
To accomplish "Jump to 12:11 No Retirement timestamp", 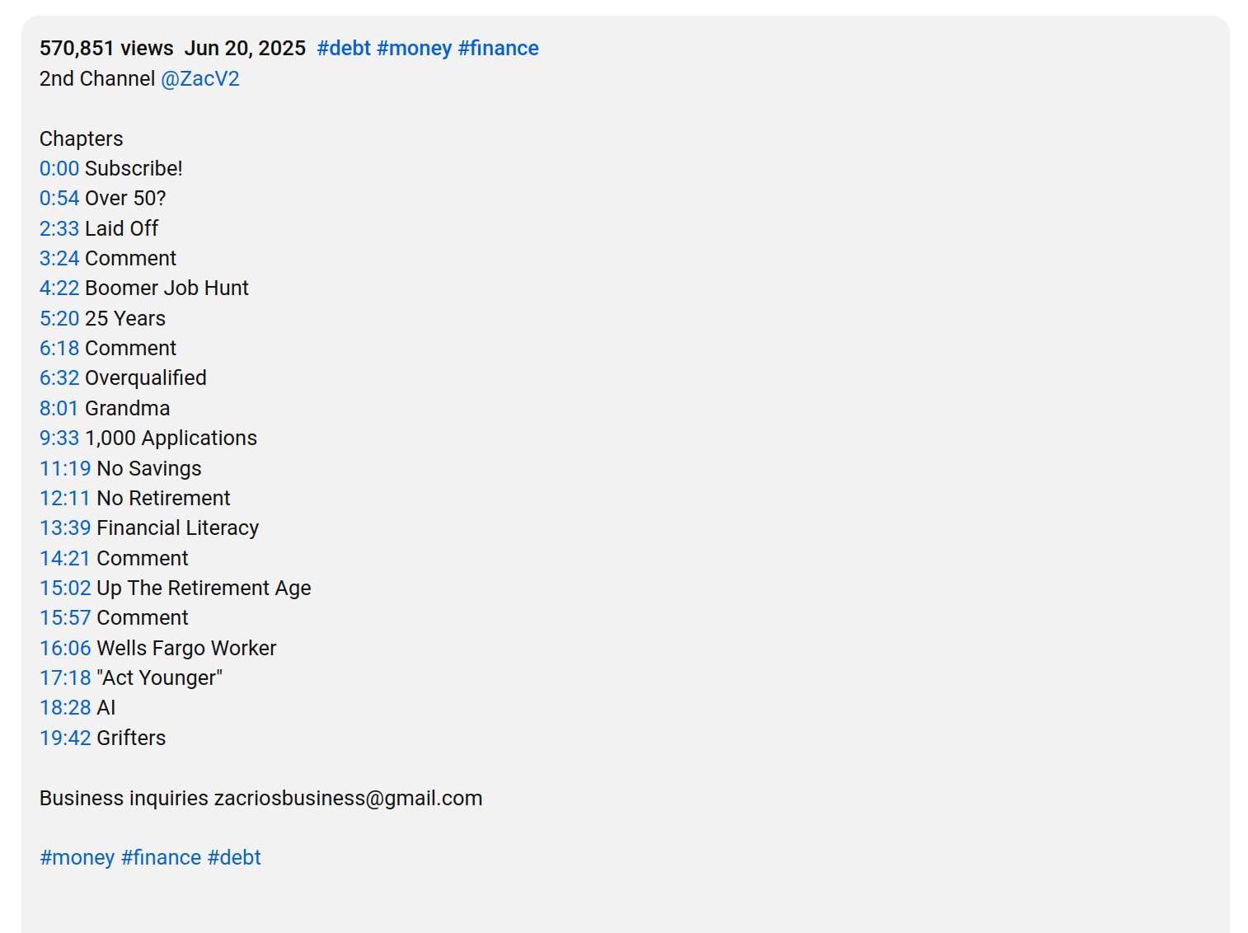I will (65, 499).
